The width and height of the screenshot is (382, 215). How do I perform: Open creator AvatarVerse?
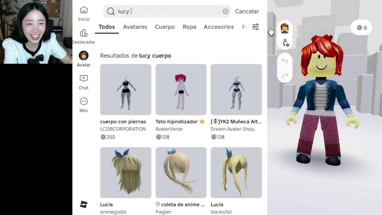point(169,129)
